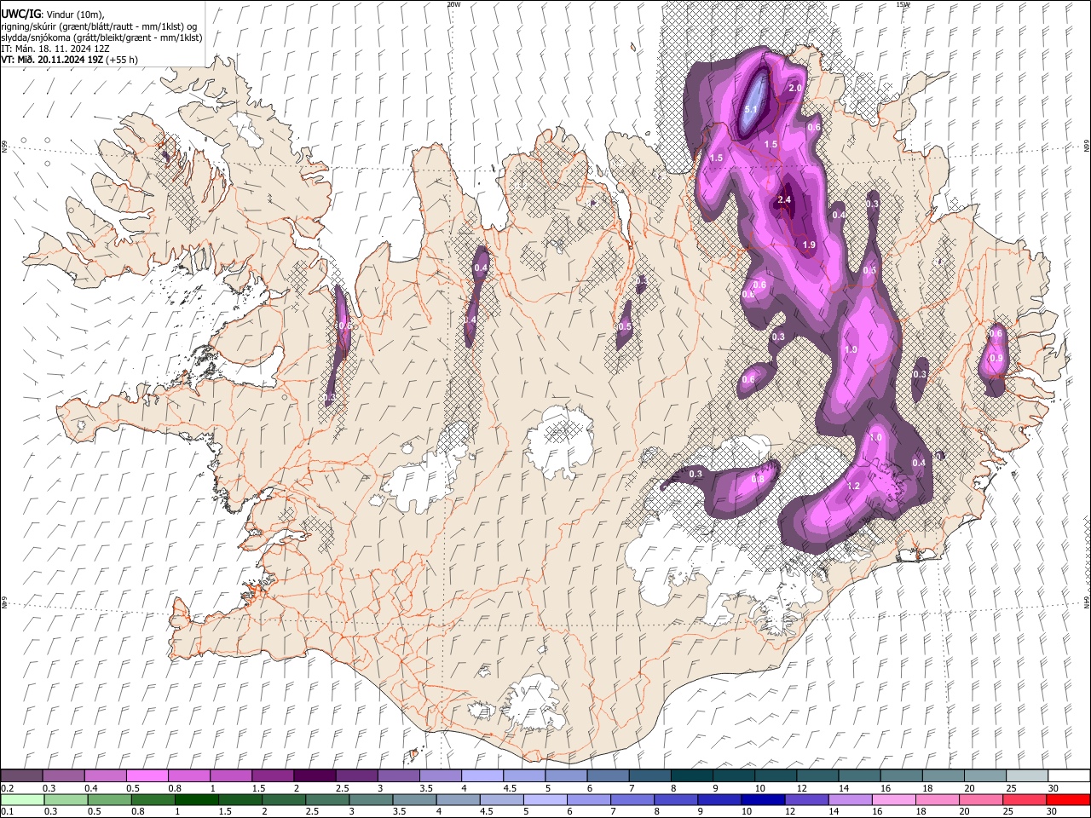Image resolution: width=1091 pixels, height=818 pixels.
Task: Pick light lavender 4–4.5 snow swatch
Action: click(482, 775)
